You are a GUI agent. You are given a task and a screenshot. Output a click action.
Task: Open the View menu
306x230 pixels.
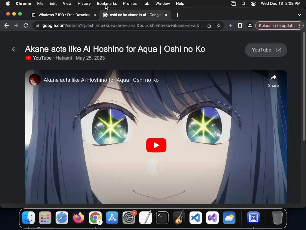pyautogui.click(x=67, y=4)
